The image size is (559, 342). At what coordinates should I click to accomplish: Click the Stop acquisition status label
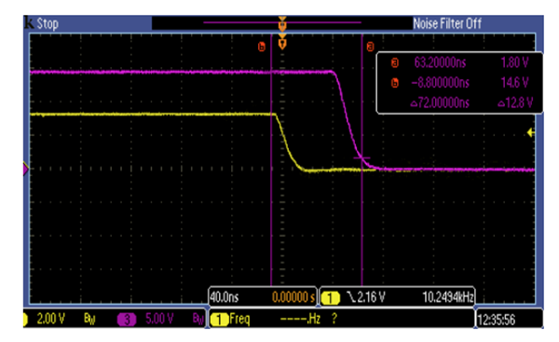(48, 24)
